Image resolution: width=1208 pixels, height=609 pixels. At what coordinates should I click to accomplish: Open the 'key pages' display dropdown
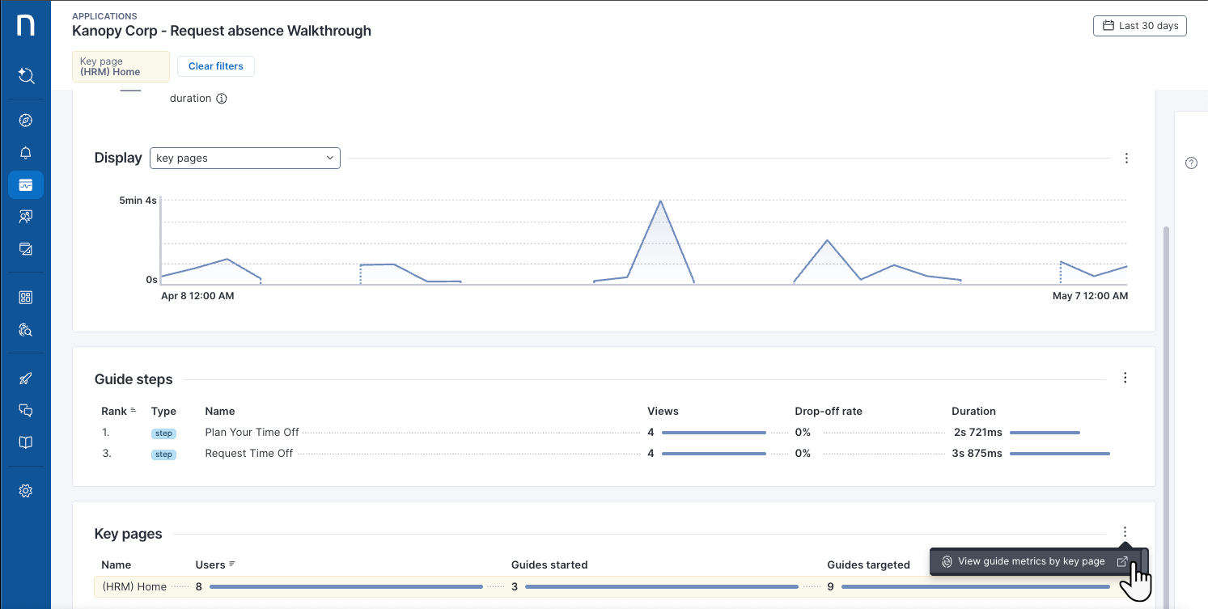pos(244,158)
